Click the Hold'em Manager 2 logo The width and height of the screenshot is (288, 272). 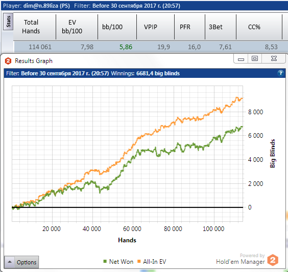(x=273, y=260)
